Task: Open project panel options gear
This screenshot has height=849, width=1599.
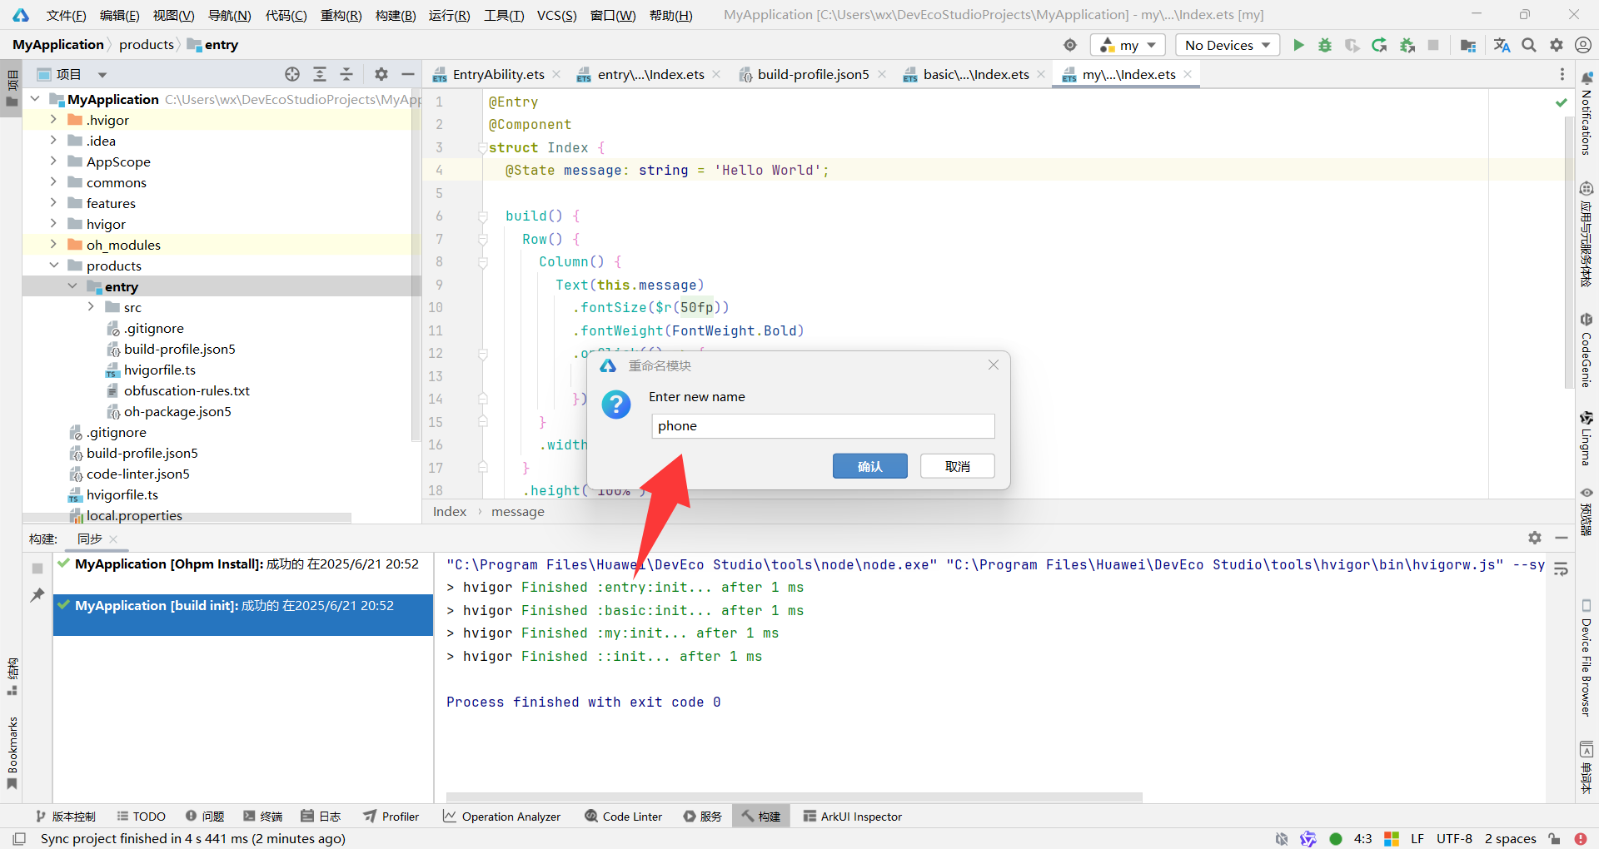Action: click(381, 74)
